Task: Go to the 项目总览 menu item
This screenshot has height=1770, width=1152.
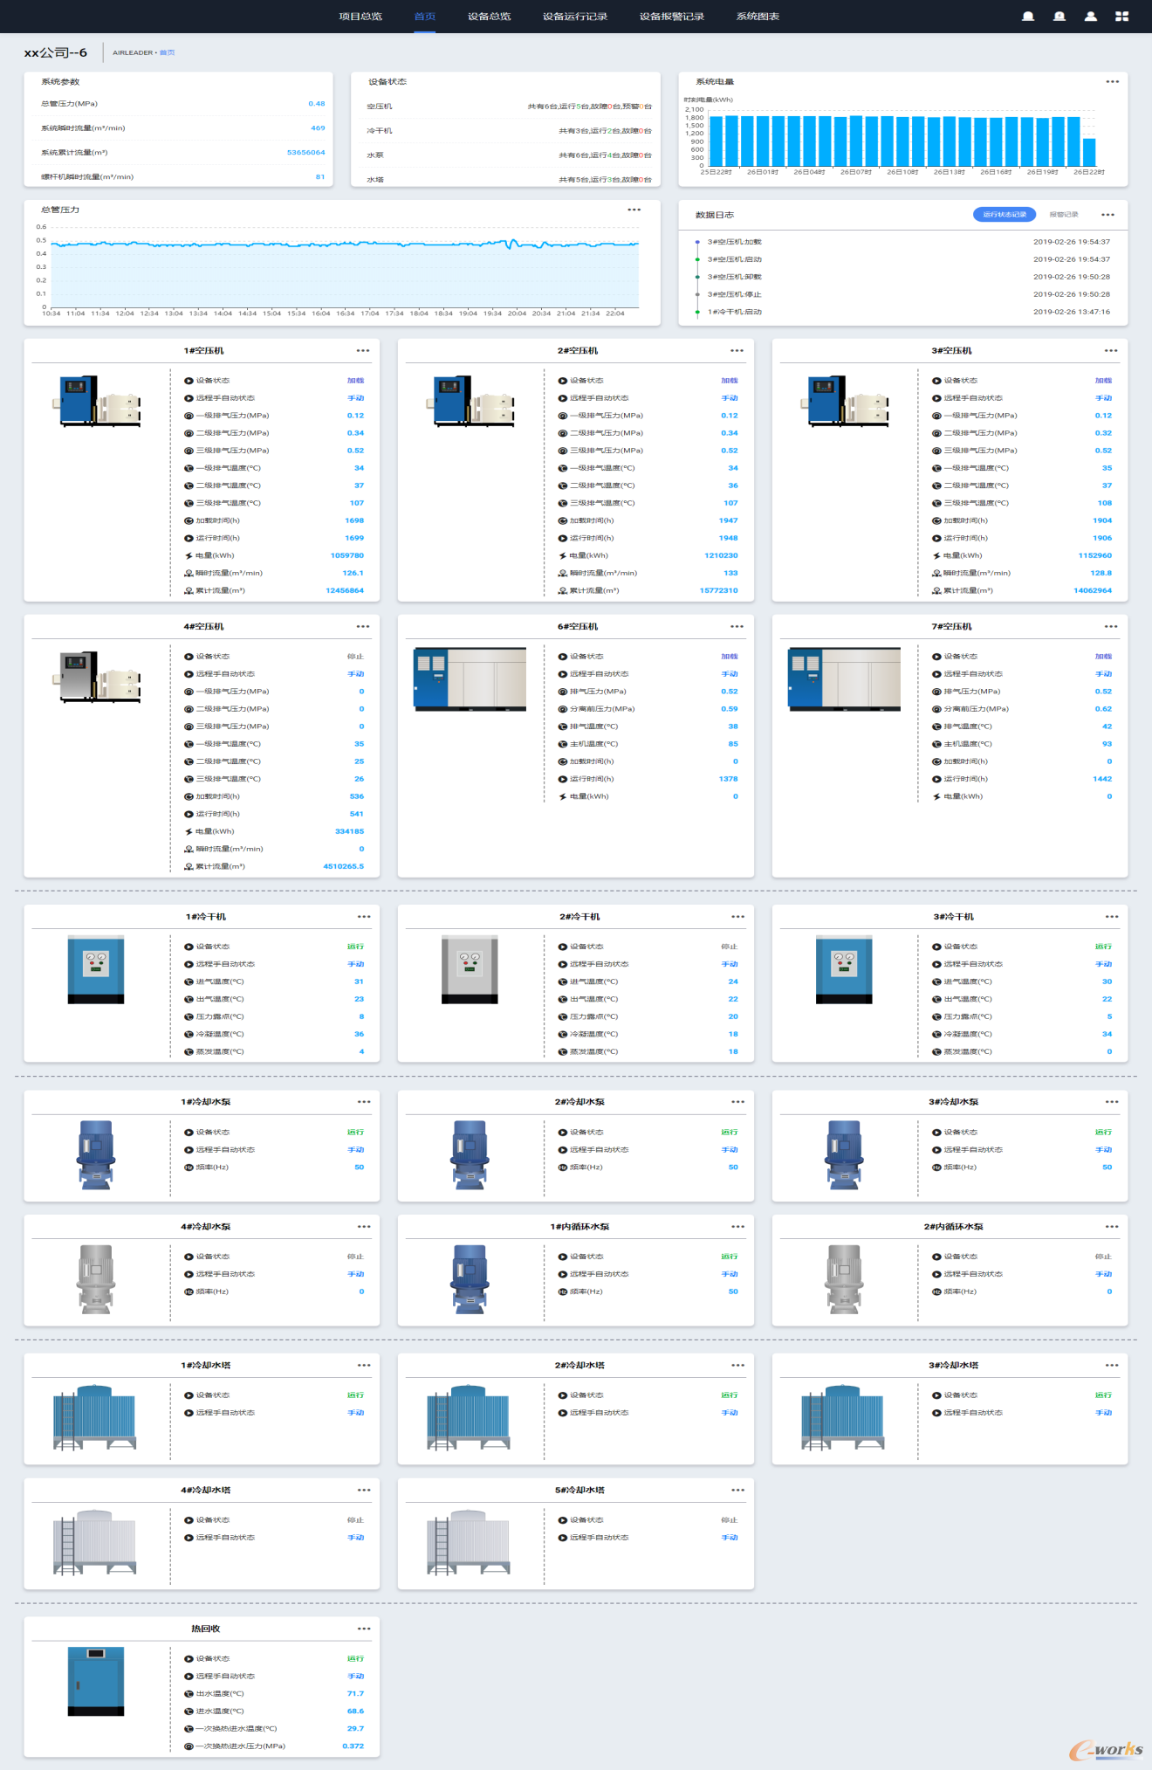Action: pos(360,17)
